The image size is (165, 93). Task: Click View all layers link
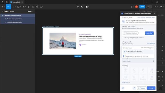click(x=151, y=43)
